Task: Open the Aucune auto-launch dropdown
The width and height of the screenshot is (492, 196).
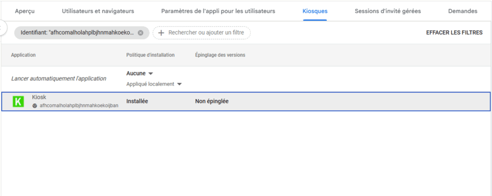Action: pos(139,73)
